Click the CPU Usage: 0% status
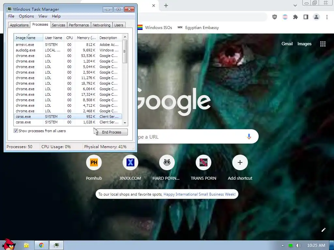334x250 pixels. click(56, 147)
